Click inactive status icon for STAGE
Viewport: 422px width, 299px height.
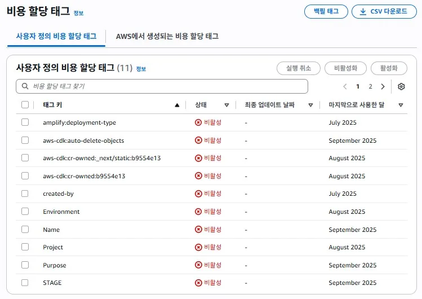coord(198,283)
